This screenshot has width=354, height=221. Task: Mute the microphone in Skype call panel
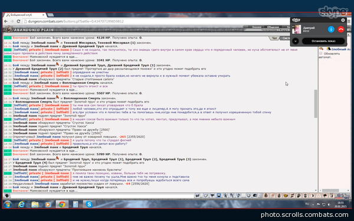[x=331, y=29]
